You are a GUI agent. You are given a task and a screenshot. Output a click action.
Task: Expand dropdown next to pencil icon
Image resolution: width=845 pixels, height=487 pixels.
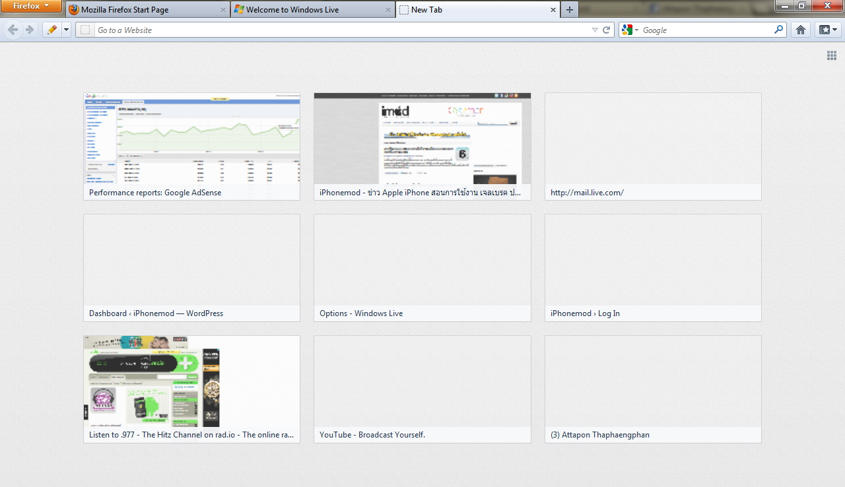pyautogui.click(x=66, y=30)
